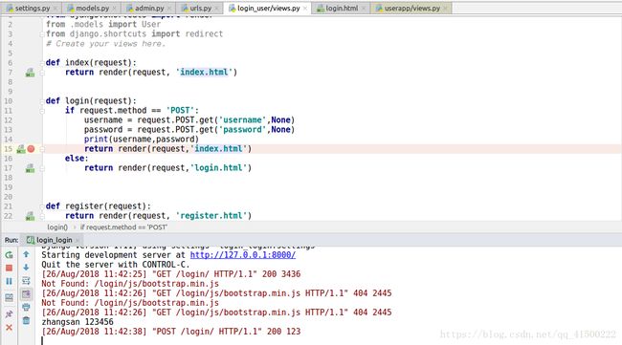Click the 'else:' keyword on line 16
Image resolution: width=622 pixels, height=345 pixels.
click(x=77, y=159)
